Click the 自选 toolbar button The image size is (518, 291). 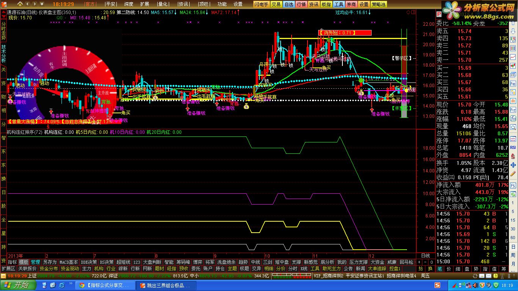click(289, 4)
